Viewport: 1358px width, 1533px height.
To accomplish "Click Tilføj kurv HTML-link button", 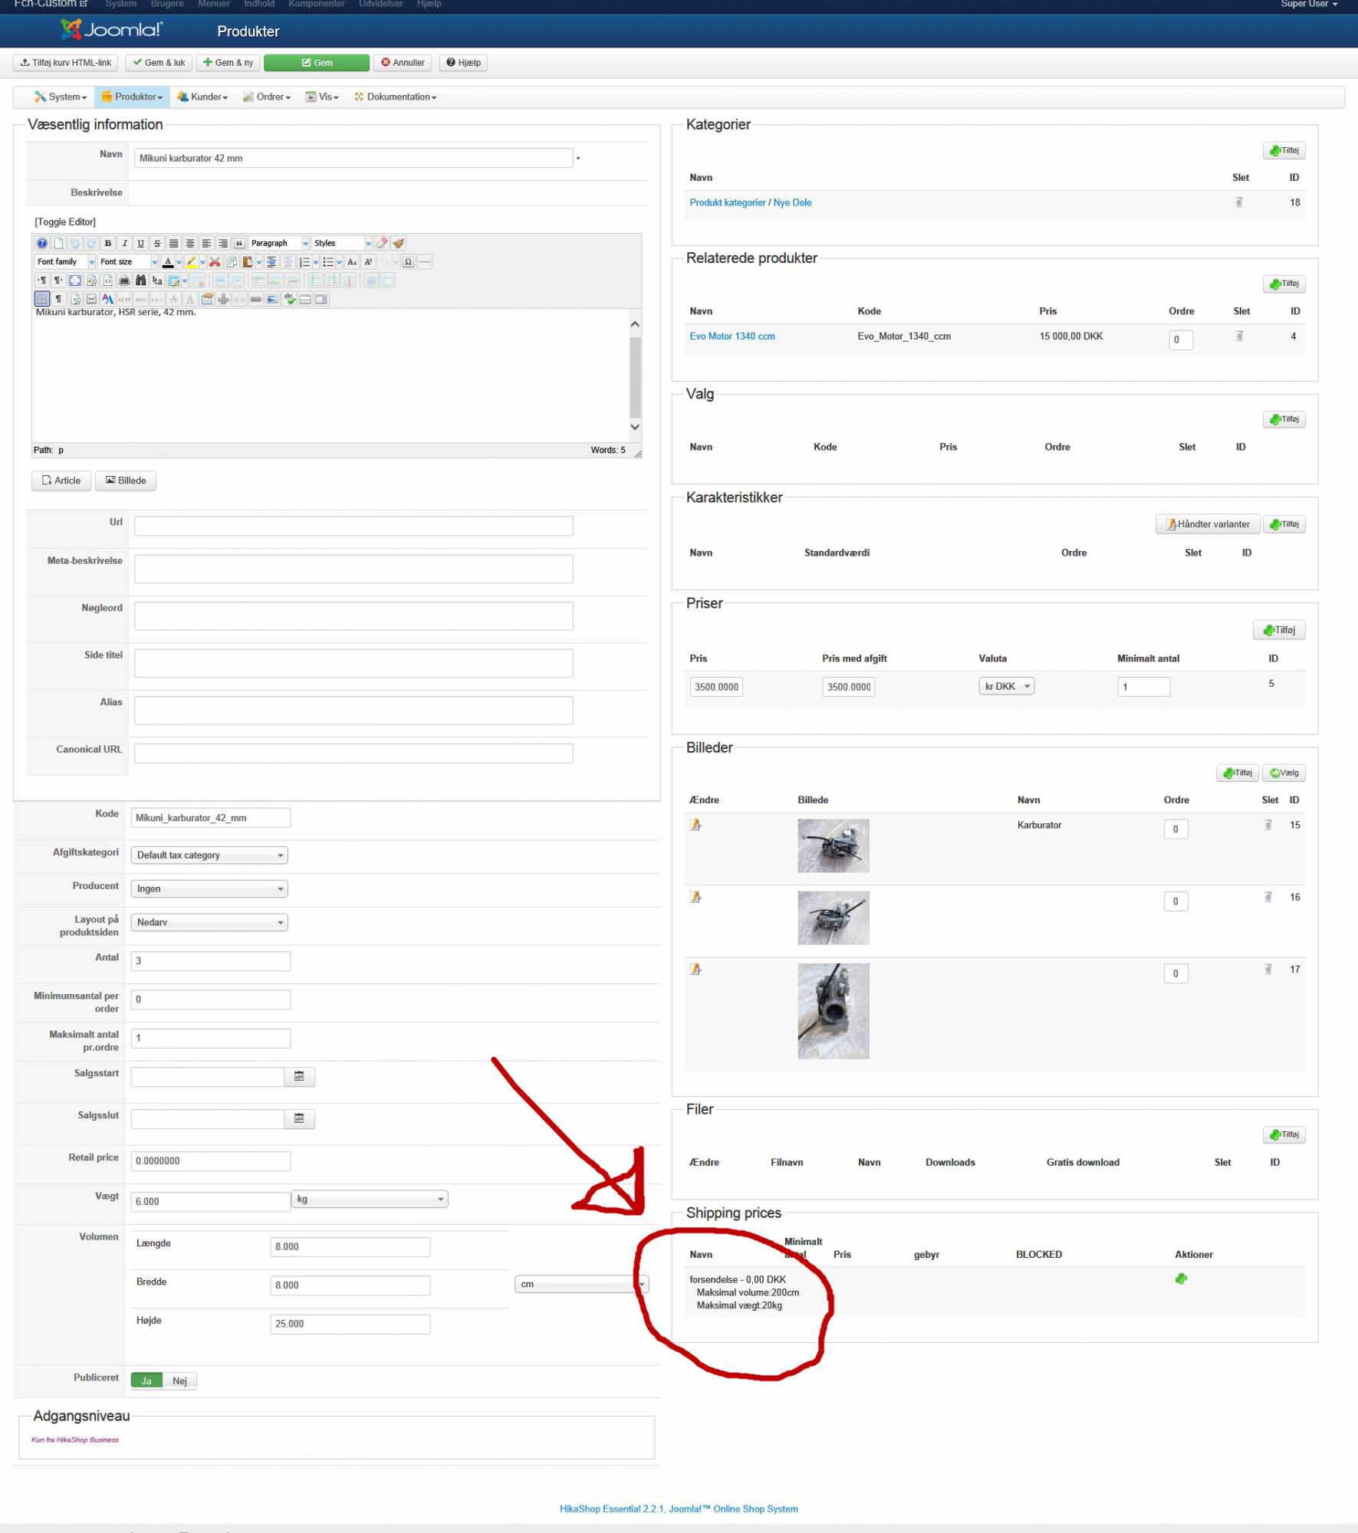I will click(x=65, y=63).
